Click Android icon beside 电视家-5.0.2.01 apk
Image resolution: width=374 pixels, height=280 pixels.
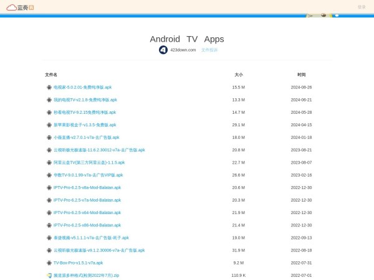pyautogui.click(x=49, y=87)
